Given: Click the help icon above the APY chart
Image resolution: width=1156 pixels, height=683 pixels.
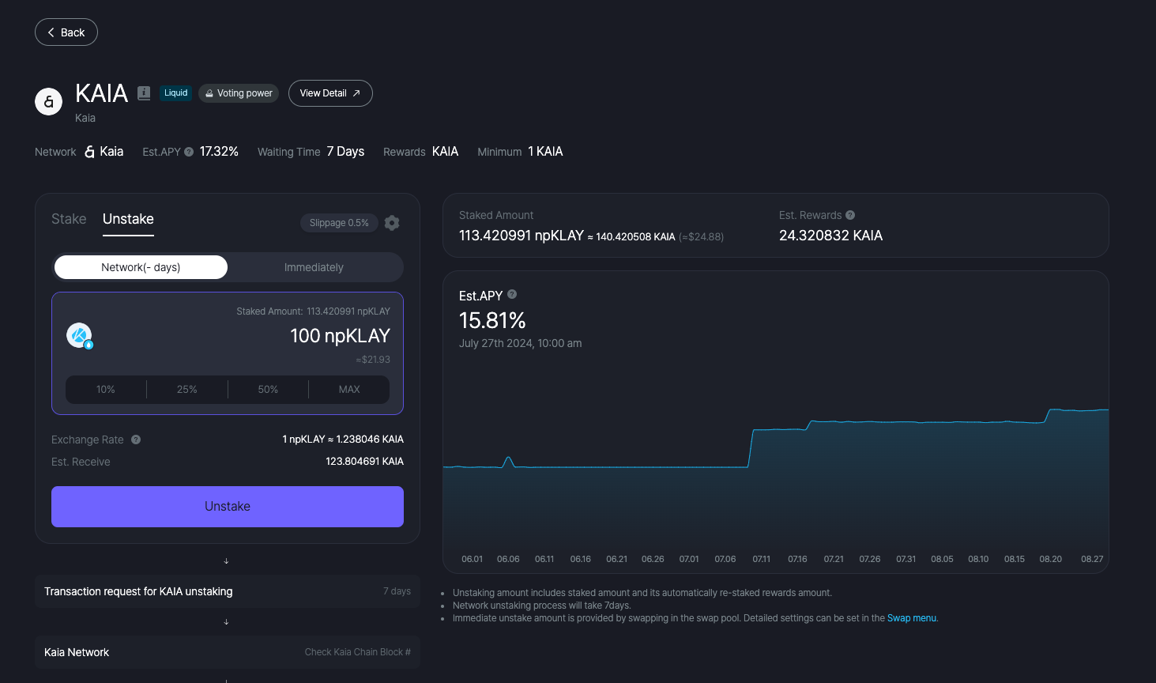Looking at the screenshot, I should click(512, 294).
